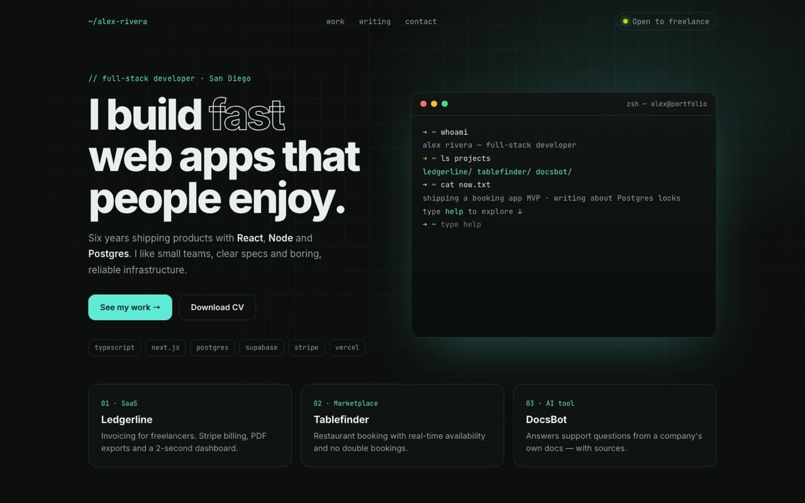Click the outlined word 'fast' in headline
Viewport: 805px width, 503px height.
tap(247, 115)
